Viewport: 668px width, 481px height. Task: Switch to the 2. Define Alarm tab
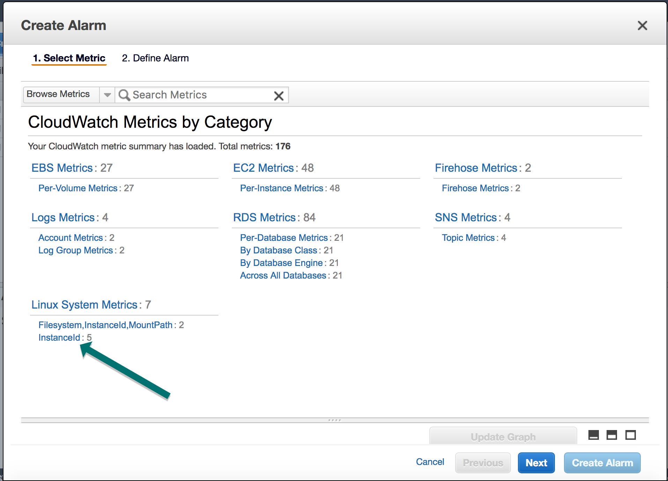[155, 58]
